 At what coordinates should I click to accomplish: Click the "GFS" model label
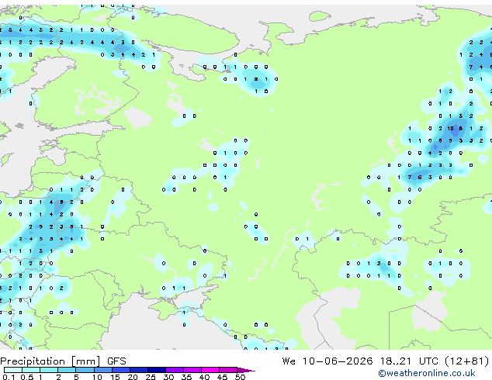coord(116,361)
